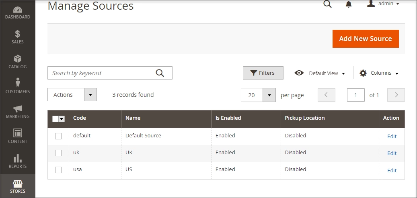Open the Reports sidebar menu
This screenshot has width=417, height=198.
pyautogui.click(x=18, y=161)
